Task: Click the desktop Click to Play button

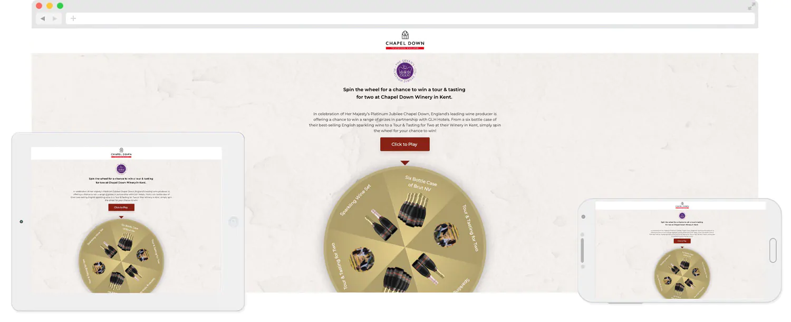Action: point(405,144)
